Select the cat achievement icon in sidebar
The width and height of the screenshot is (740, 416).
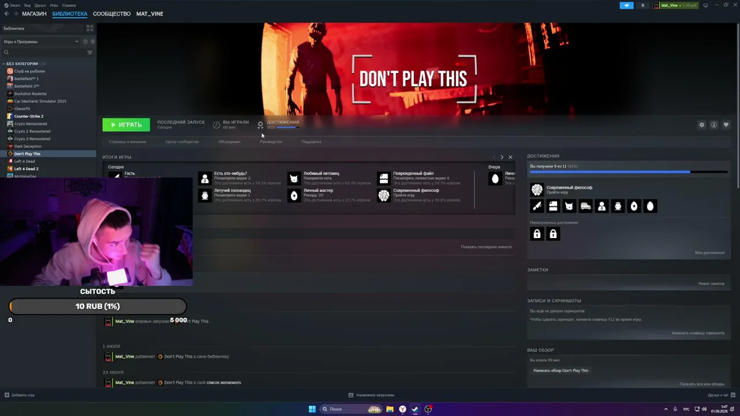569,206
